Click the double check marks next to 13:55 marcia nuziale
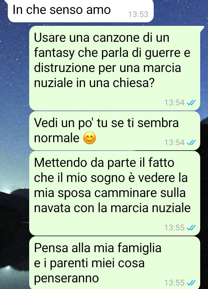 (x=191, y=227)
